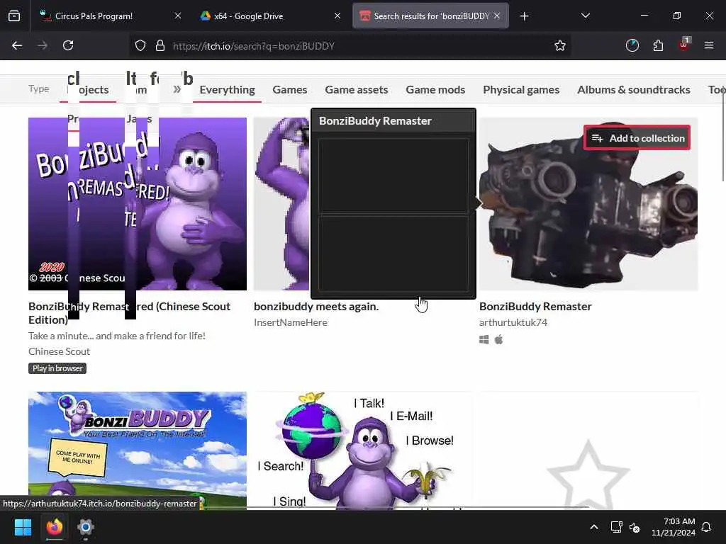Open the Windows Start menu
Viewport: 726px width, 544px height.
(x=23, y=527)
